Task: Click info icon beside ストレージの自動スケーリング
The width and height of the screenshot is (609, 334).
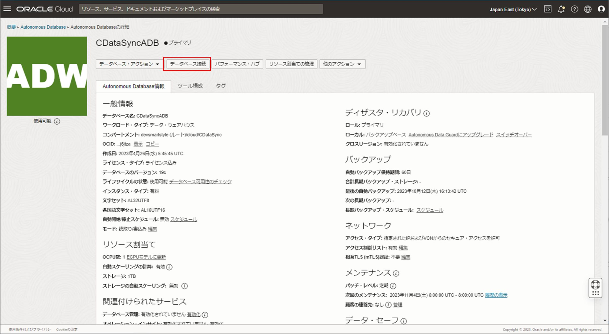Action: 185,286
